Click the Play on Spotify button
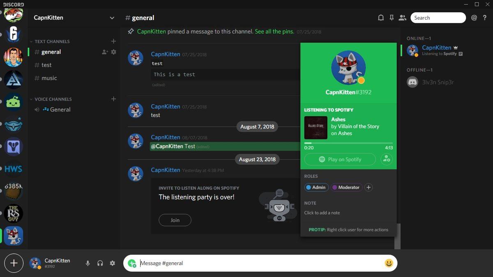Viewport: 493px width, 277px height. tap(340, 159)
